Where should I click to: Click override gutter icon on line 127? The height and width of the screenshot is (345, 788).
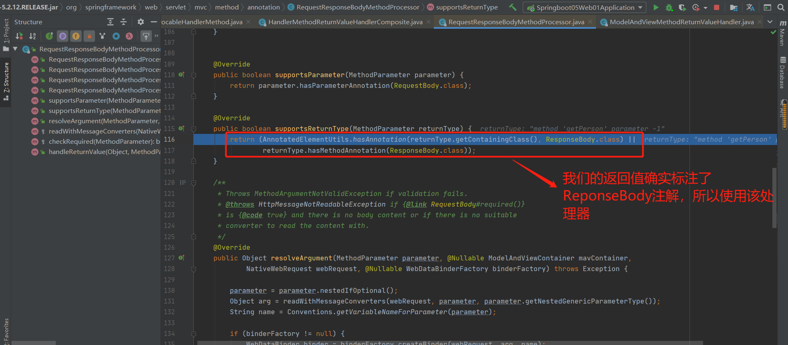[x=181, y=258]
